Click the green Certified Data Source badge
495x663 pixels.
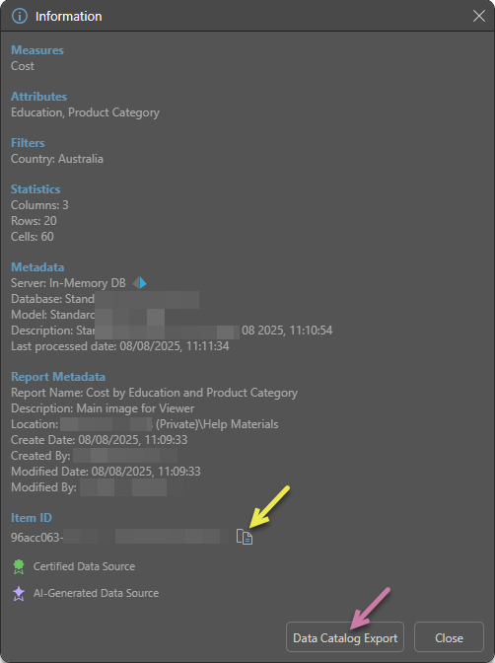pyautogui.click(x=19, y=566)
